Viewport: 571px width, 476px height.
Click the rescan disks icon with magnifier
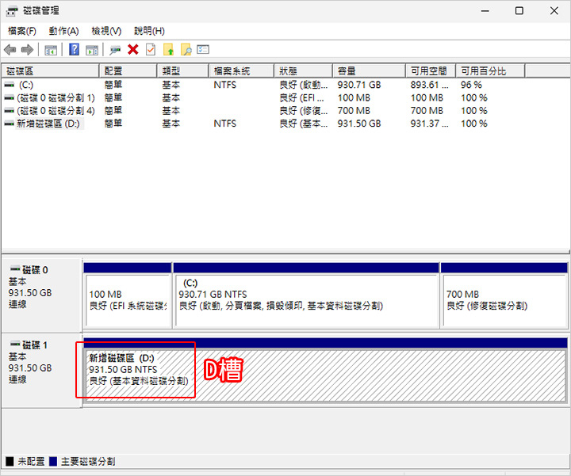[115, 50]
